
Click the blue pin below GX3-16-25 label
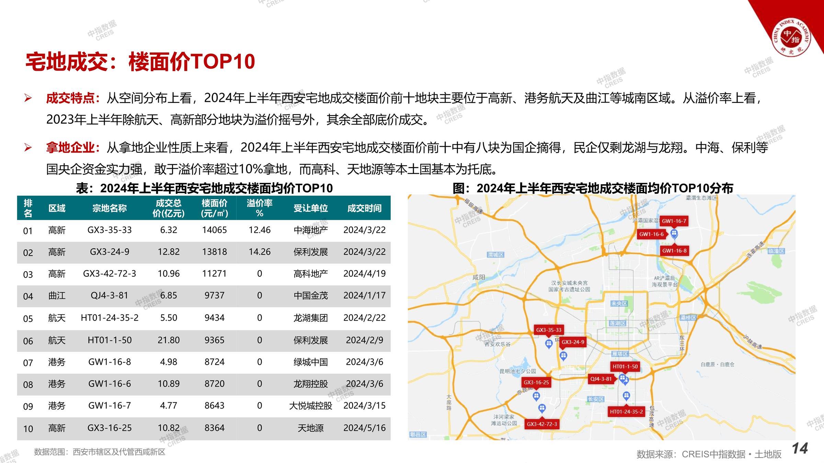pos(536,396)
